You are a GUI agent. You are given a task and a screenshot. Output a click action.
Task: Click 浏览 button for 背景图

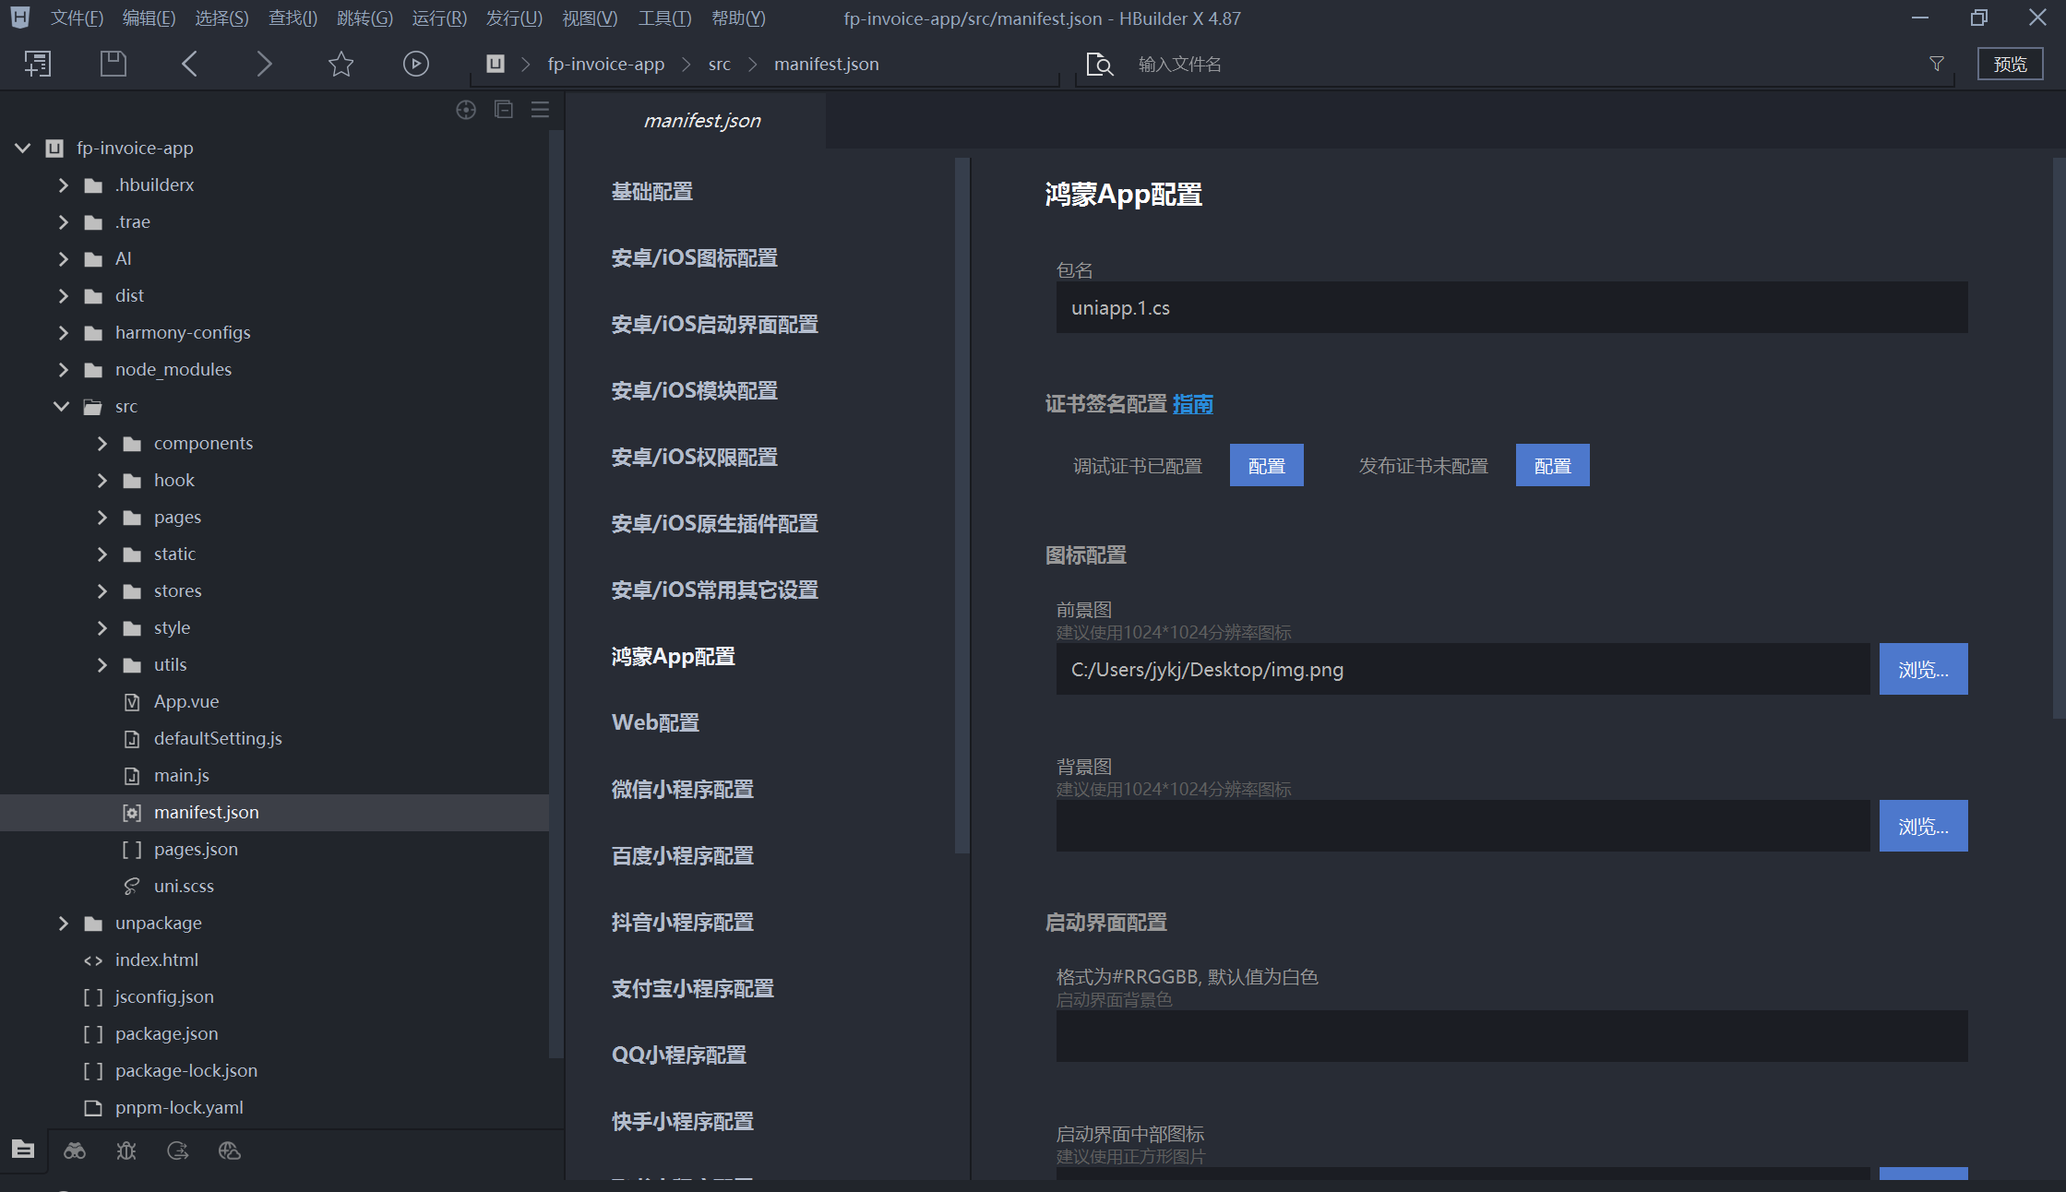[x=1924, y=826]
